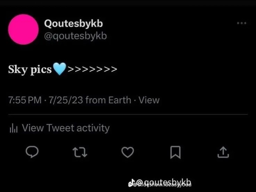Click the row of arrow characters
256x192 pixels.
[x=92, y=69]
